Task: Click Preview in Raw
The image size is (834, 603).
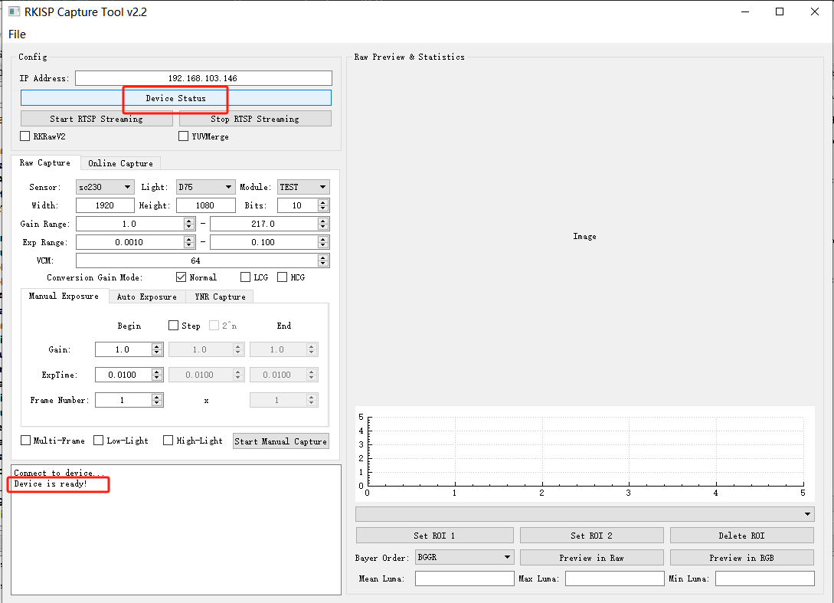Action: coord(591,558)
